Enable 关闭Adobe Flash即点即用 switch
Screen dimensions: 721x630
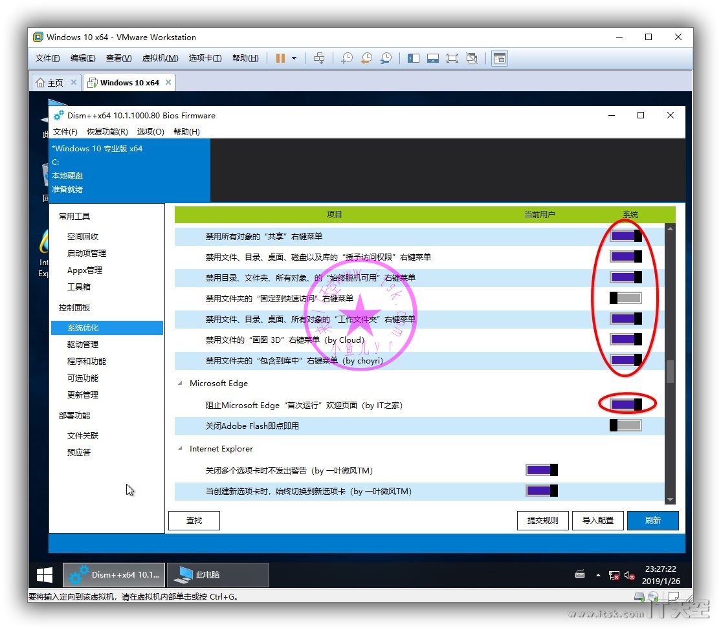pyautogui.click(x=625, y=426)
